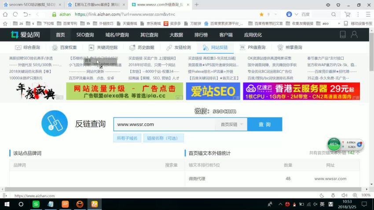
Task: Open the 应用优化 navigation menu
Action: click(x=253, y=35)
